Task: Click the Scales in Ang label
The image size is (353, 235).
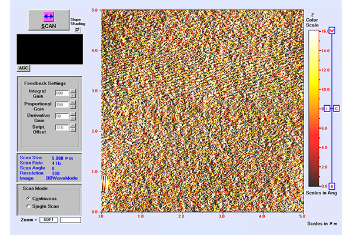Action: click(x=321, y=193)
